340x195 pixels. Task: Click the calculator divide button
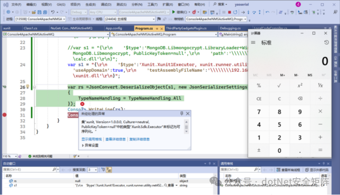[x=320, y=99]
